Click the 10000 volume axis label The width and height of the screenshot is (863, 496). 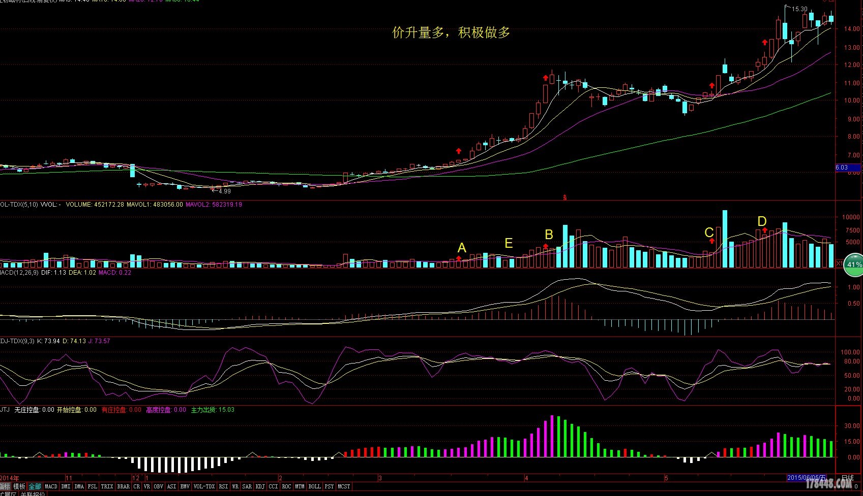pos(851,217)
